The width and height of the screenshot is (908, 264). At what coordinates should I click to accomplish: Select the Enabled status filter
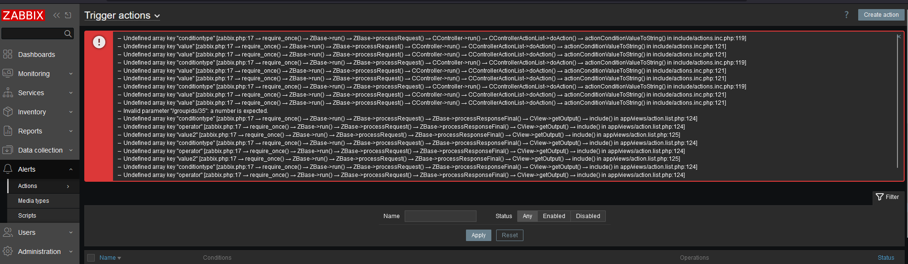pyautogui.click(x=554, y=216)
